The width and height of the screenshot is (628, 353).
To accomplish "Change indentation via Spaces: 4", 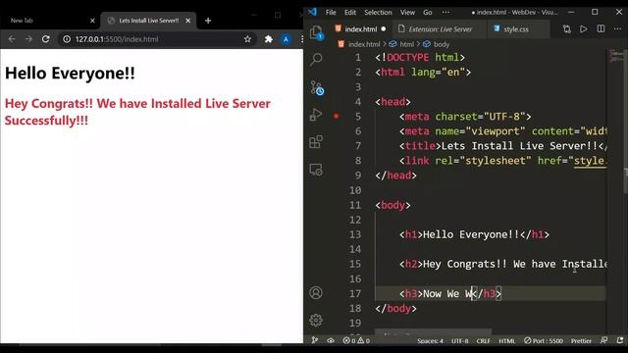I will click(x=430, y=341).
